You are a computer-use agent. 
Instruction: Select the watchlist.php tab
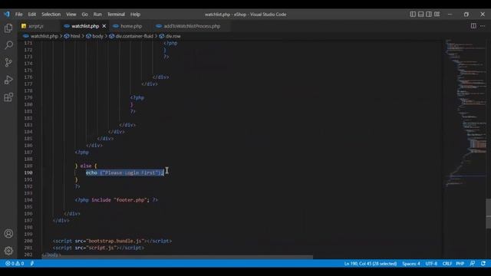tap(84, 26)
